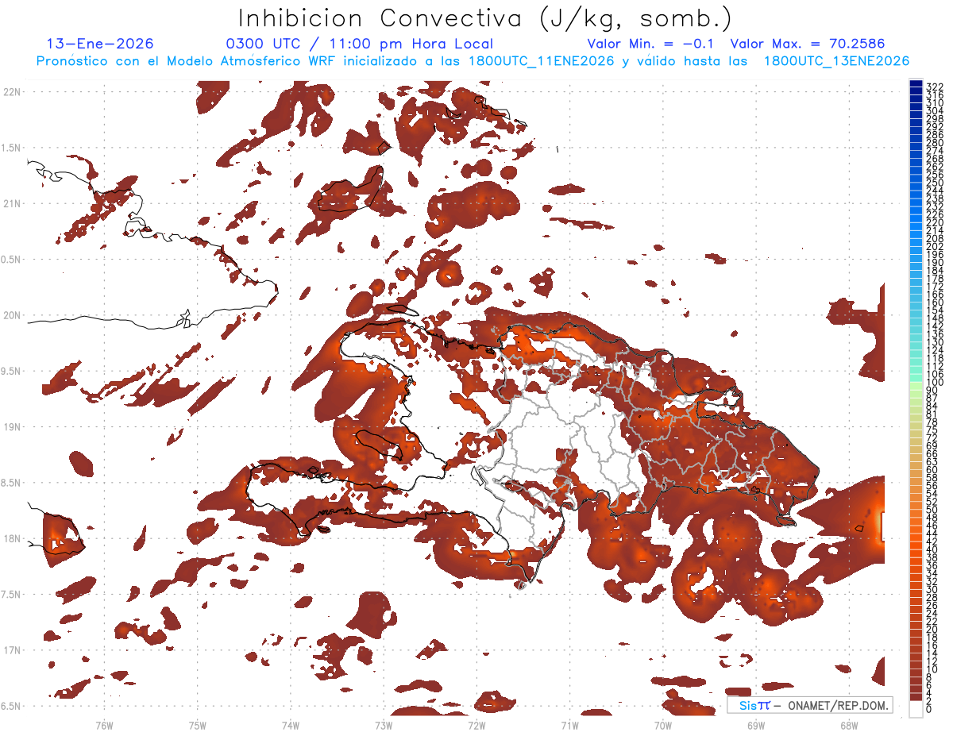The height and width of the screenshot is (736, 953).
Task: Click the "73W" longitude label
Action: pos(384,725)
